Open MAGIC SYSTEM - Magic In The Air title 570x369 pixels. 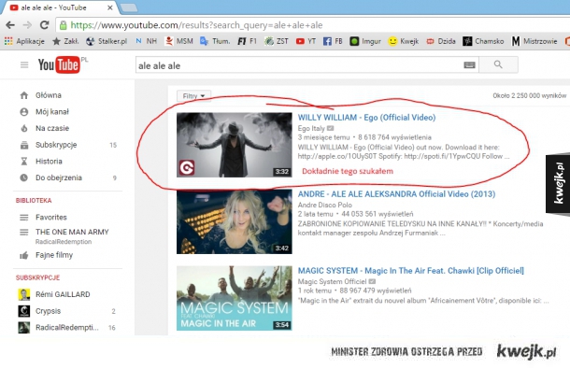[411, 271]
